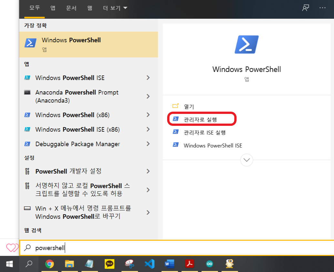Screen dimensions: 334x272
Task: Expand more actions with the down chevron
Action: click(x=247, y=160)
